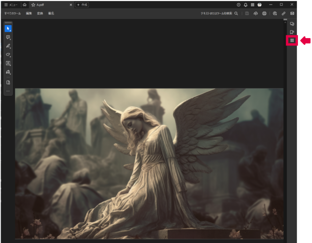This screenshot has width=312, height=243.
Task: Open the fill and sign tool
Action: click(x=8, y=72)
